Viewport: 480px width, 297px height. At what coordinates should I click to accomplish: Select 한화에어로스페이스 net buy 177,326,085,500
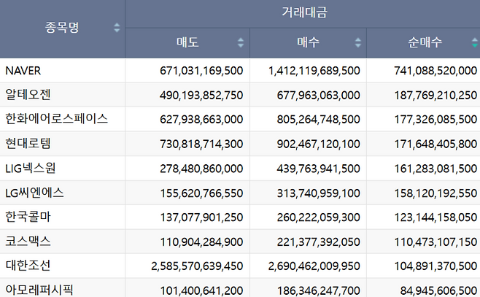tap(436, 120)
